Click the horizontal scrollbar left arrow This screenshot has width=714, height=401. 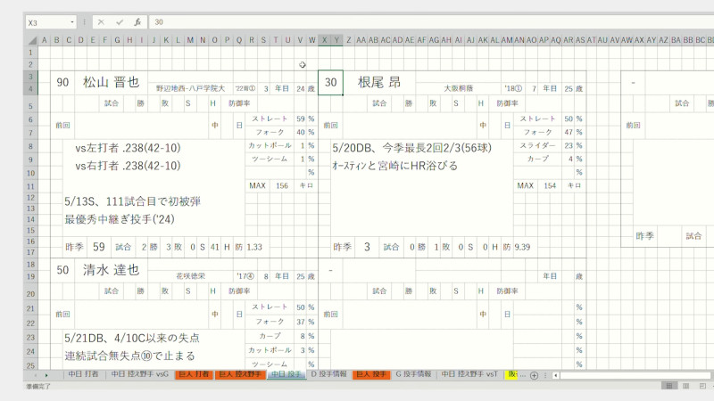555,375
